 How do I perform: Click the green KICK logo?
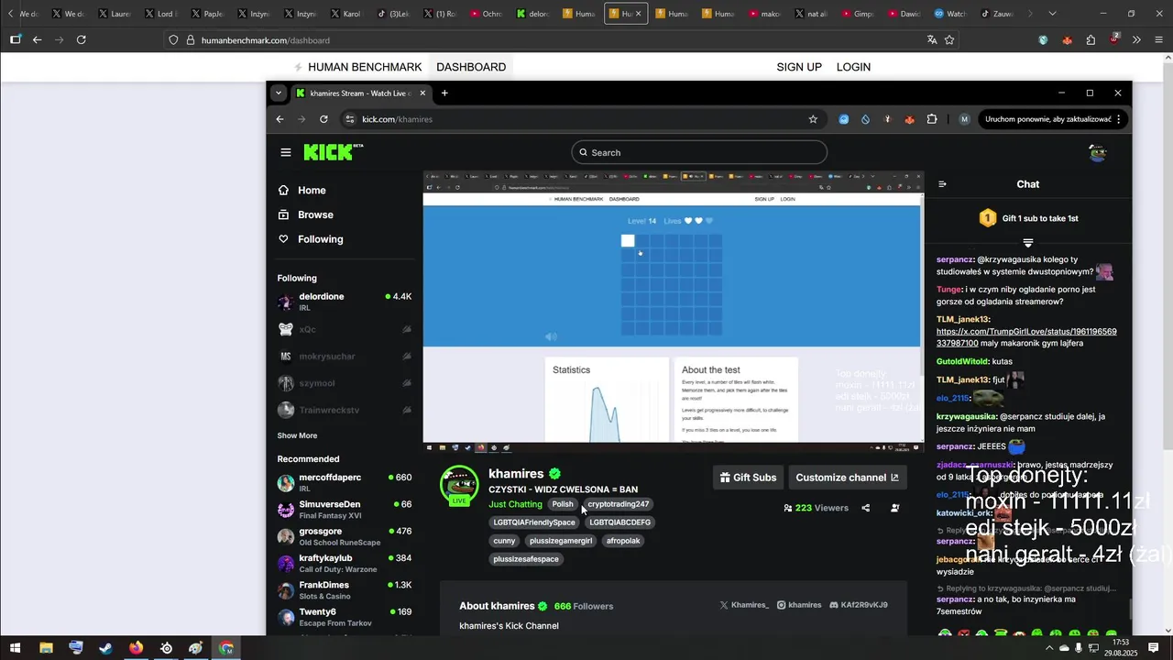tap(332, 152)
